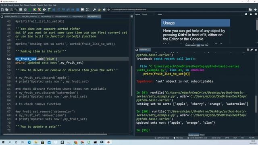Click the Help Object input field
Viewport: 258px width, 145px height.
click(x=202, y=14)
